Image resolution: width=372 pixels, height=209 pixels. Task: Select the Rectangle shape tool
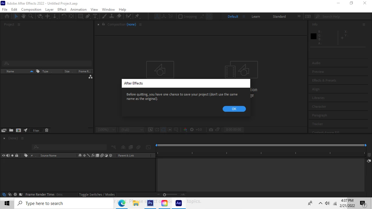[x=81, y=17]
